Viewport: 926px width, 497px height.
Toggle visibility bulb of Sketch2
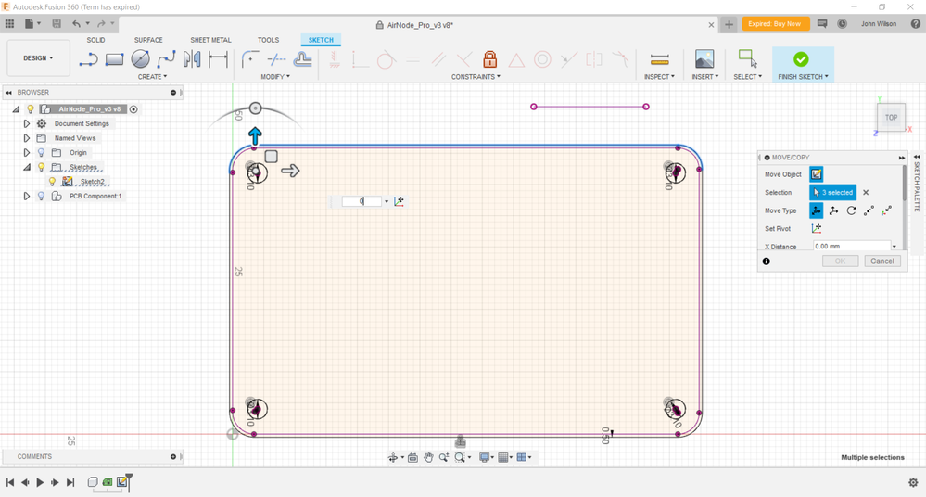(x=53, y=182)
